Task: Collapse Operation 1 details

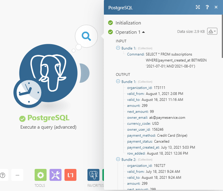Action: pyautogui.click(x=143, y=32)
